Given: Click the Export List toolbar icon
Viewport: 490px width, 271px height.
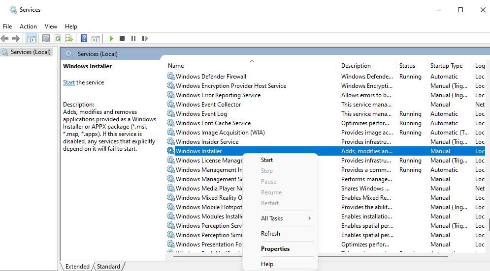Looking at the screenshot, I should click(x=69, y=39).
